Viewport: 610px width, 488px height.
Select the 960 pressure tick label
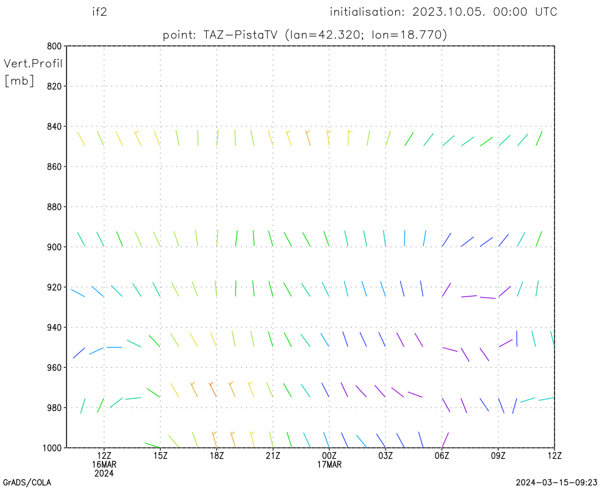point(54,368)
